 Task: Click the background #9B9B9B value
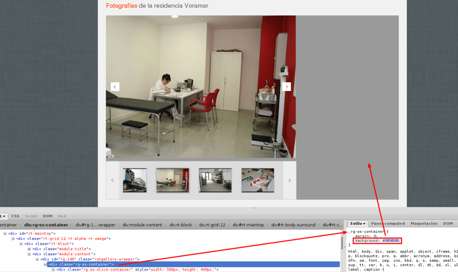point(391,240)
